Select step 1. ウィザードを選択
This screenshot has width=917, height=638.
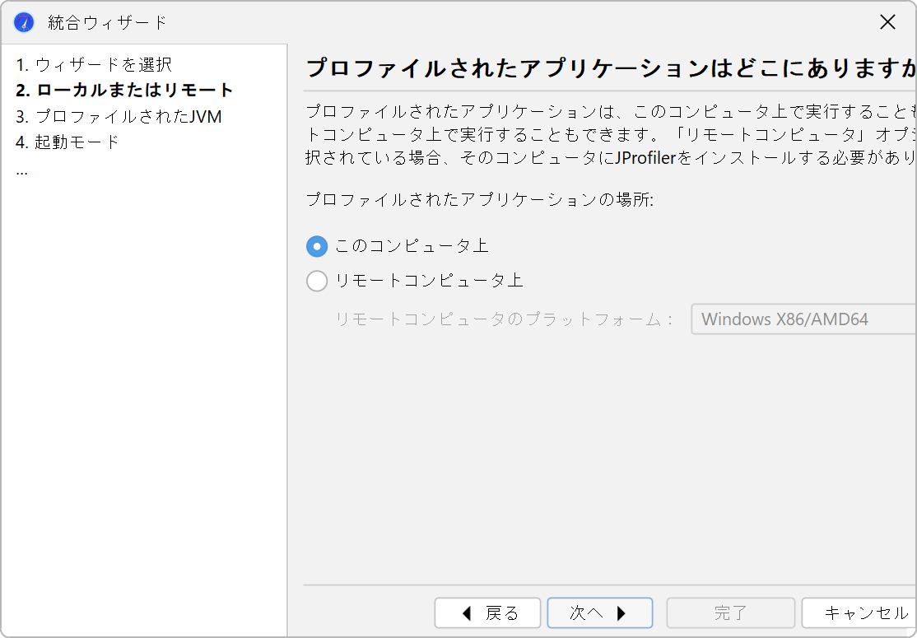coord(94,64)
